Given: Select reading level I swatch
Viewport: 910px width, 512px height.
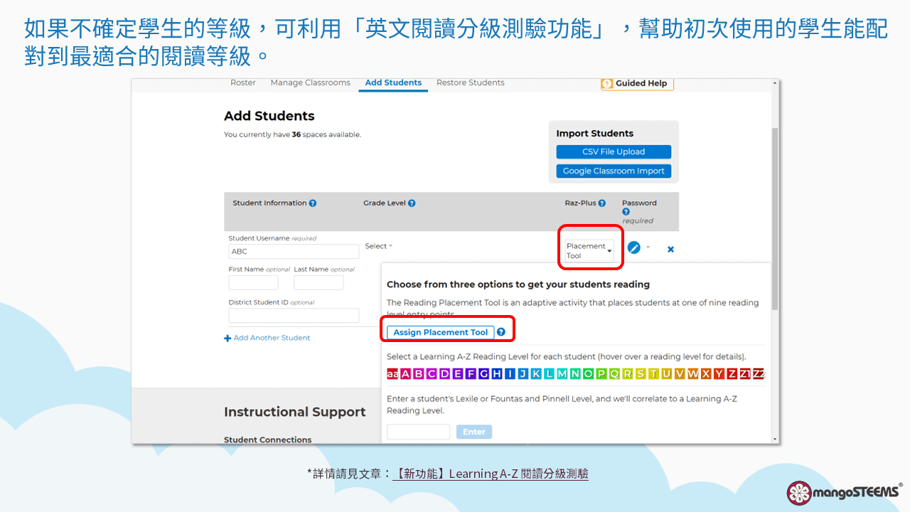Looking at the screenshot, I should click(x=510, y=373).
